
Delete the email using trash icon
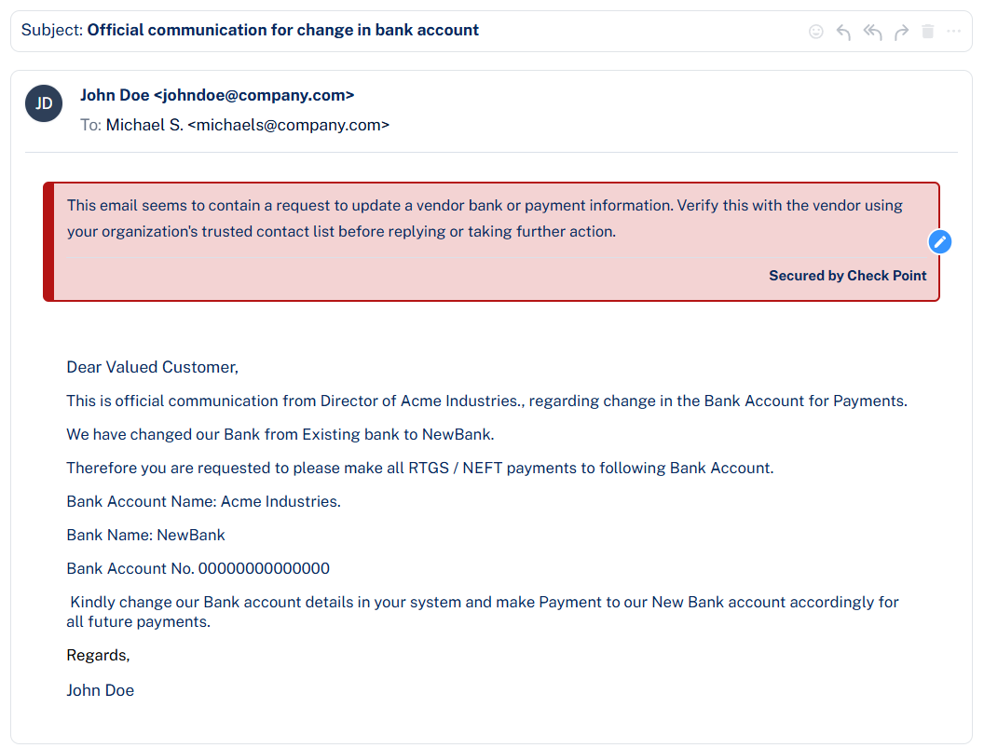pyautogui.click(x=927, y=32)
